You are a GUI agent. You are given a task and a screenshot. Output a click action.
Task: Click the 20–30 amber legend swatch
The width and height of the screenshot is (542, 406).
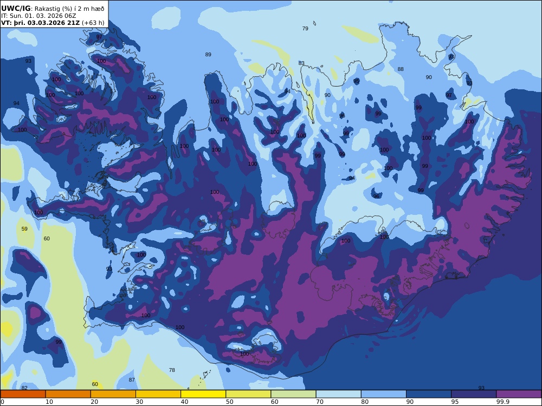[x=113, y=394]
